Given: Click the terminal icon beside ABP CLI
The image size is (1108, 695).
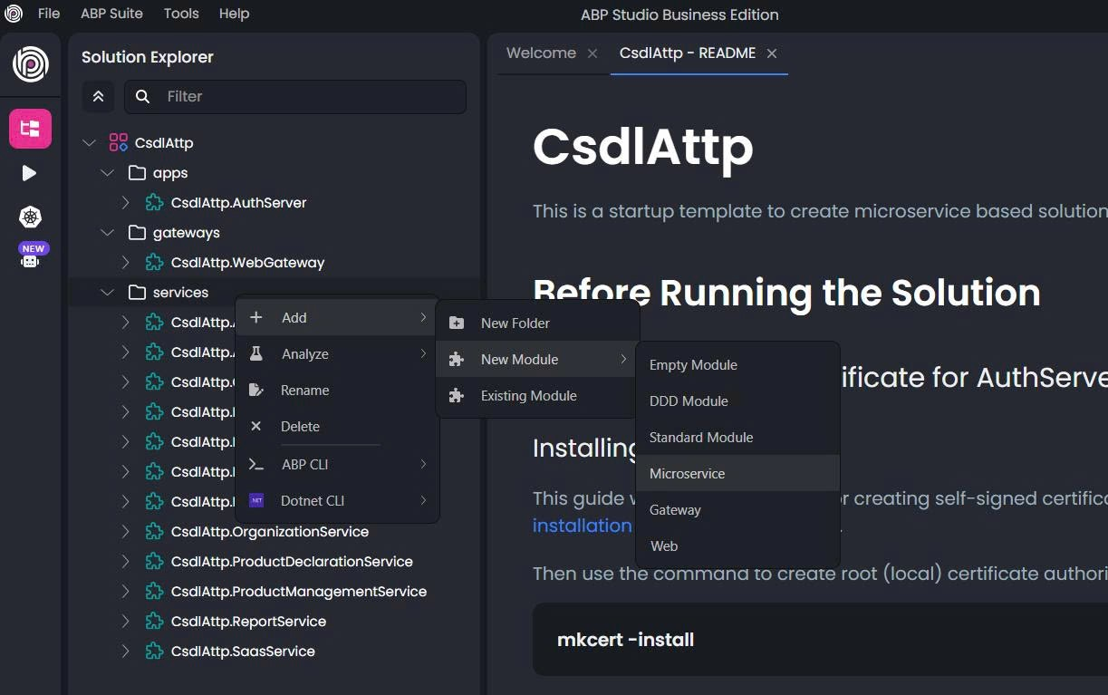Looking at the screenshot, I should (x=256, y=464).
